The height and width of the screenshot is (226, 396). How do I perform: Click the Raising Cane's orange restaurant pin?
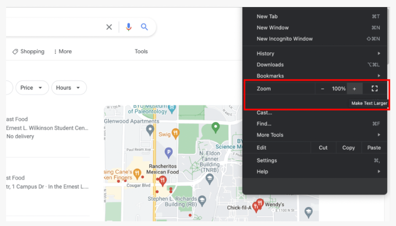pyautogui.click(x=137, y=174)
